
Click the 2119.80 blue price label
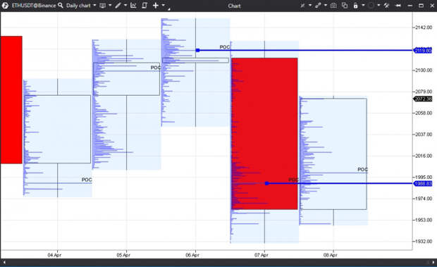click(x=423, y=51)
